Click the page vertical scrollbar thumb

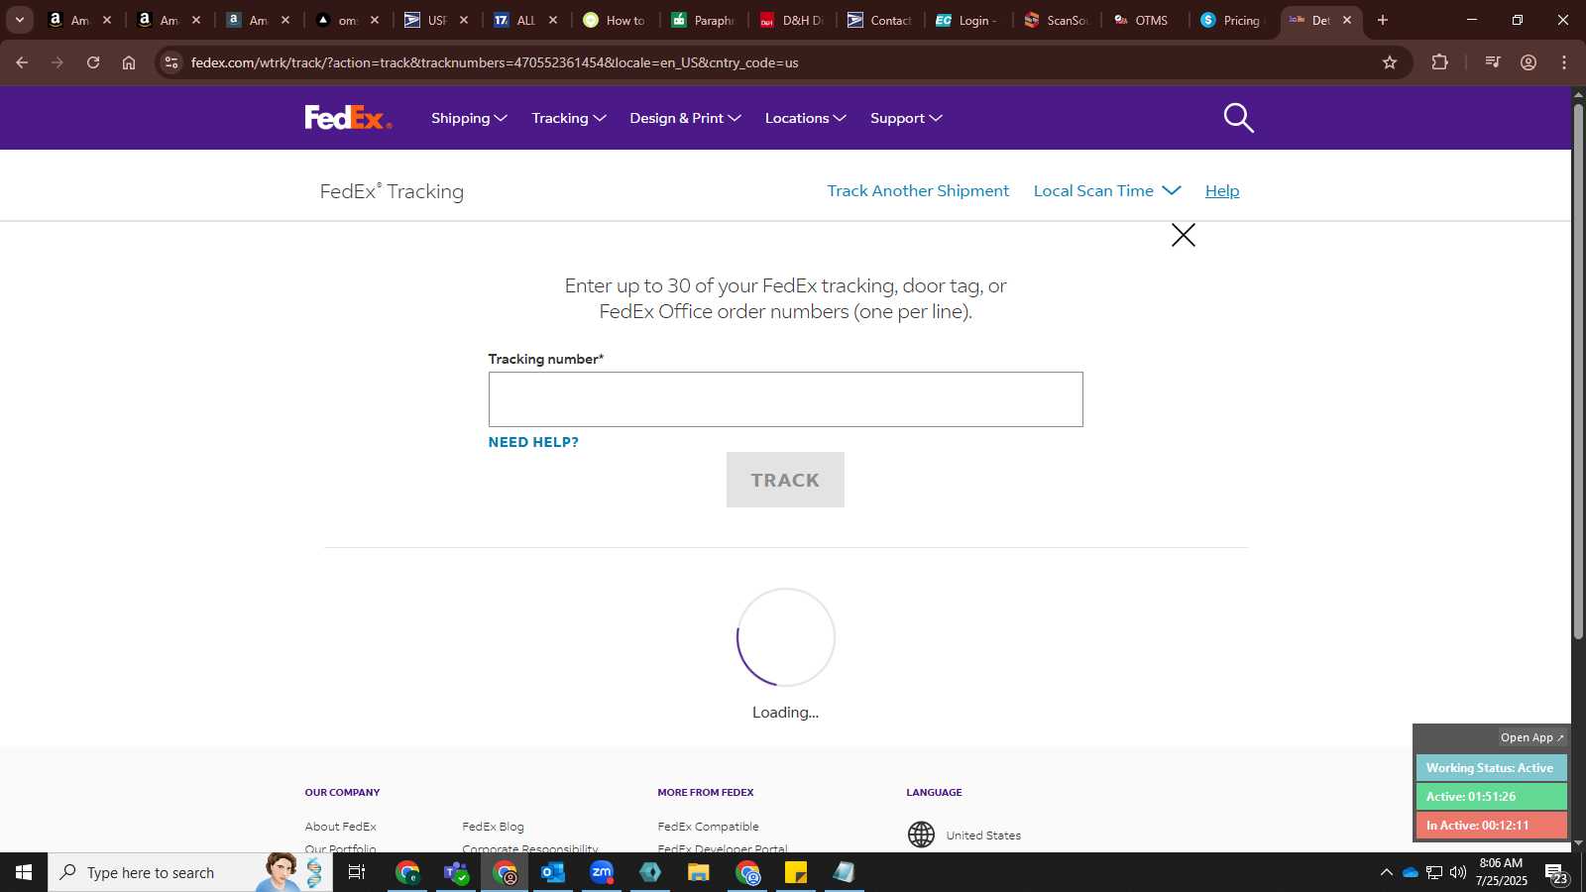click(1578, 370)
